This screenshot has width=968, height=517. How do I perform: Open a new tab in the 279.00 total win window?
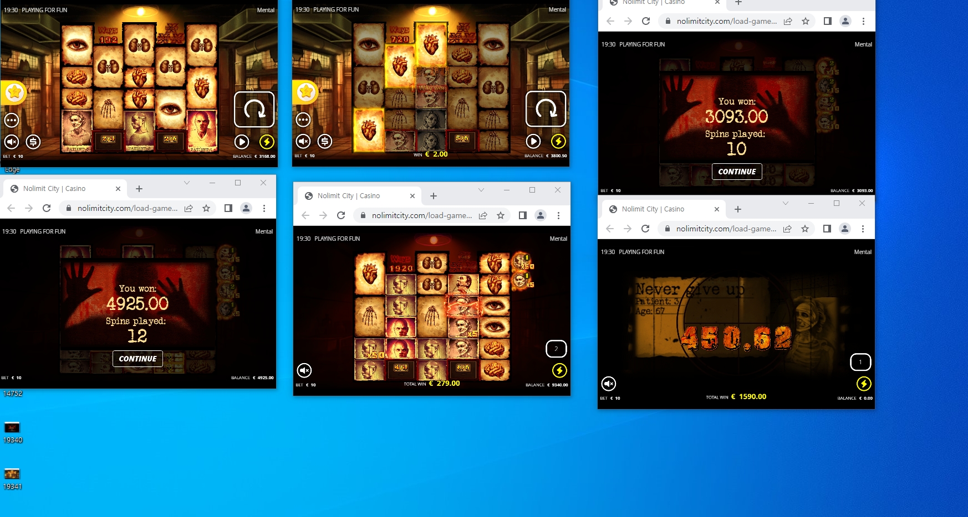pyautogui.click(x=434, y=196)
